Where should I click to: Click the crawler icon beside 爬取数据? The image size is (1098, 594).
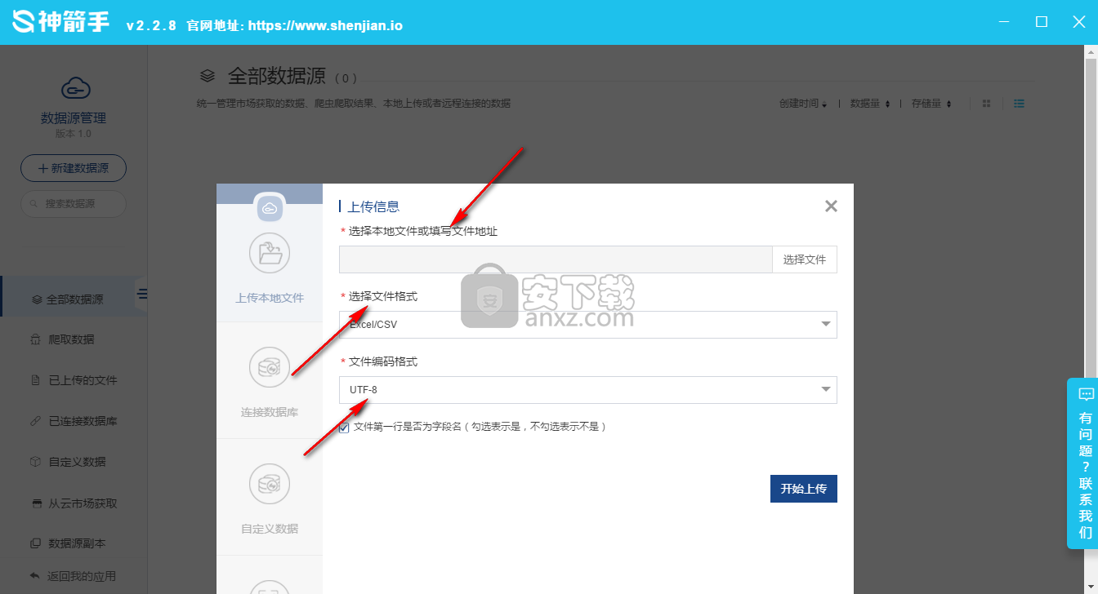[35, 339]
